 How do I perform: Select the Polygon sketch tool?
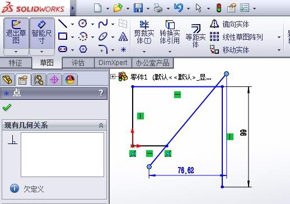tap(83, 49)
